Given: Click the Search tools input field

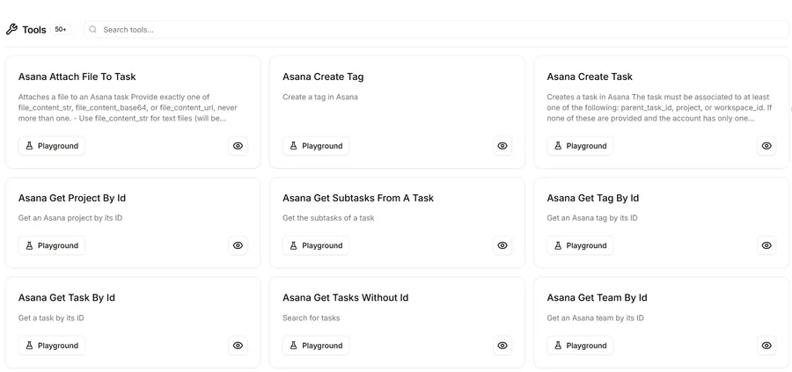Looking at the screenshot, I should point(436,29).
